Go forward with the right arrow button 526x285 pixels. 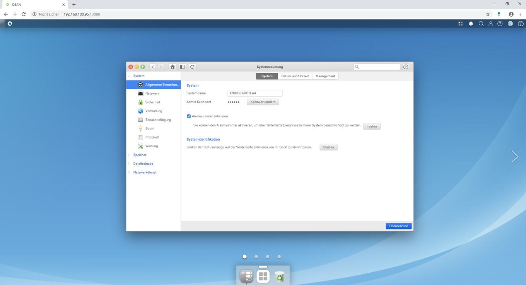tap(161, 67)
